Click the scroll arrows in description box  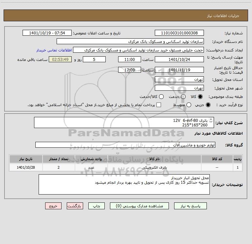pyautogui.click(x=211, y=120)
